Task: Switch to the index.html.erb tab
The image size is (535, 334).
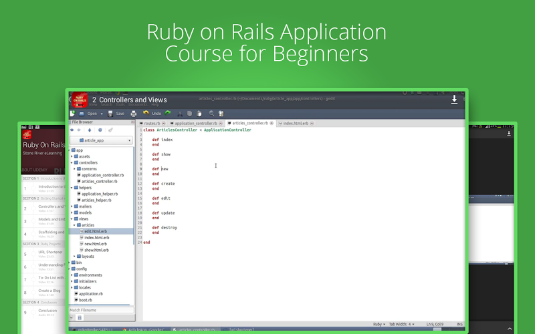Action: [296, 124]
